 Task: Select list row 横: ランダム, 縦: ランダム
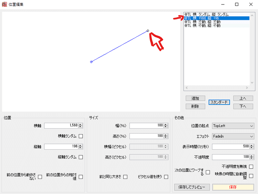click(x=217, y=14)
